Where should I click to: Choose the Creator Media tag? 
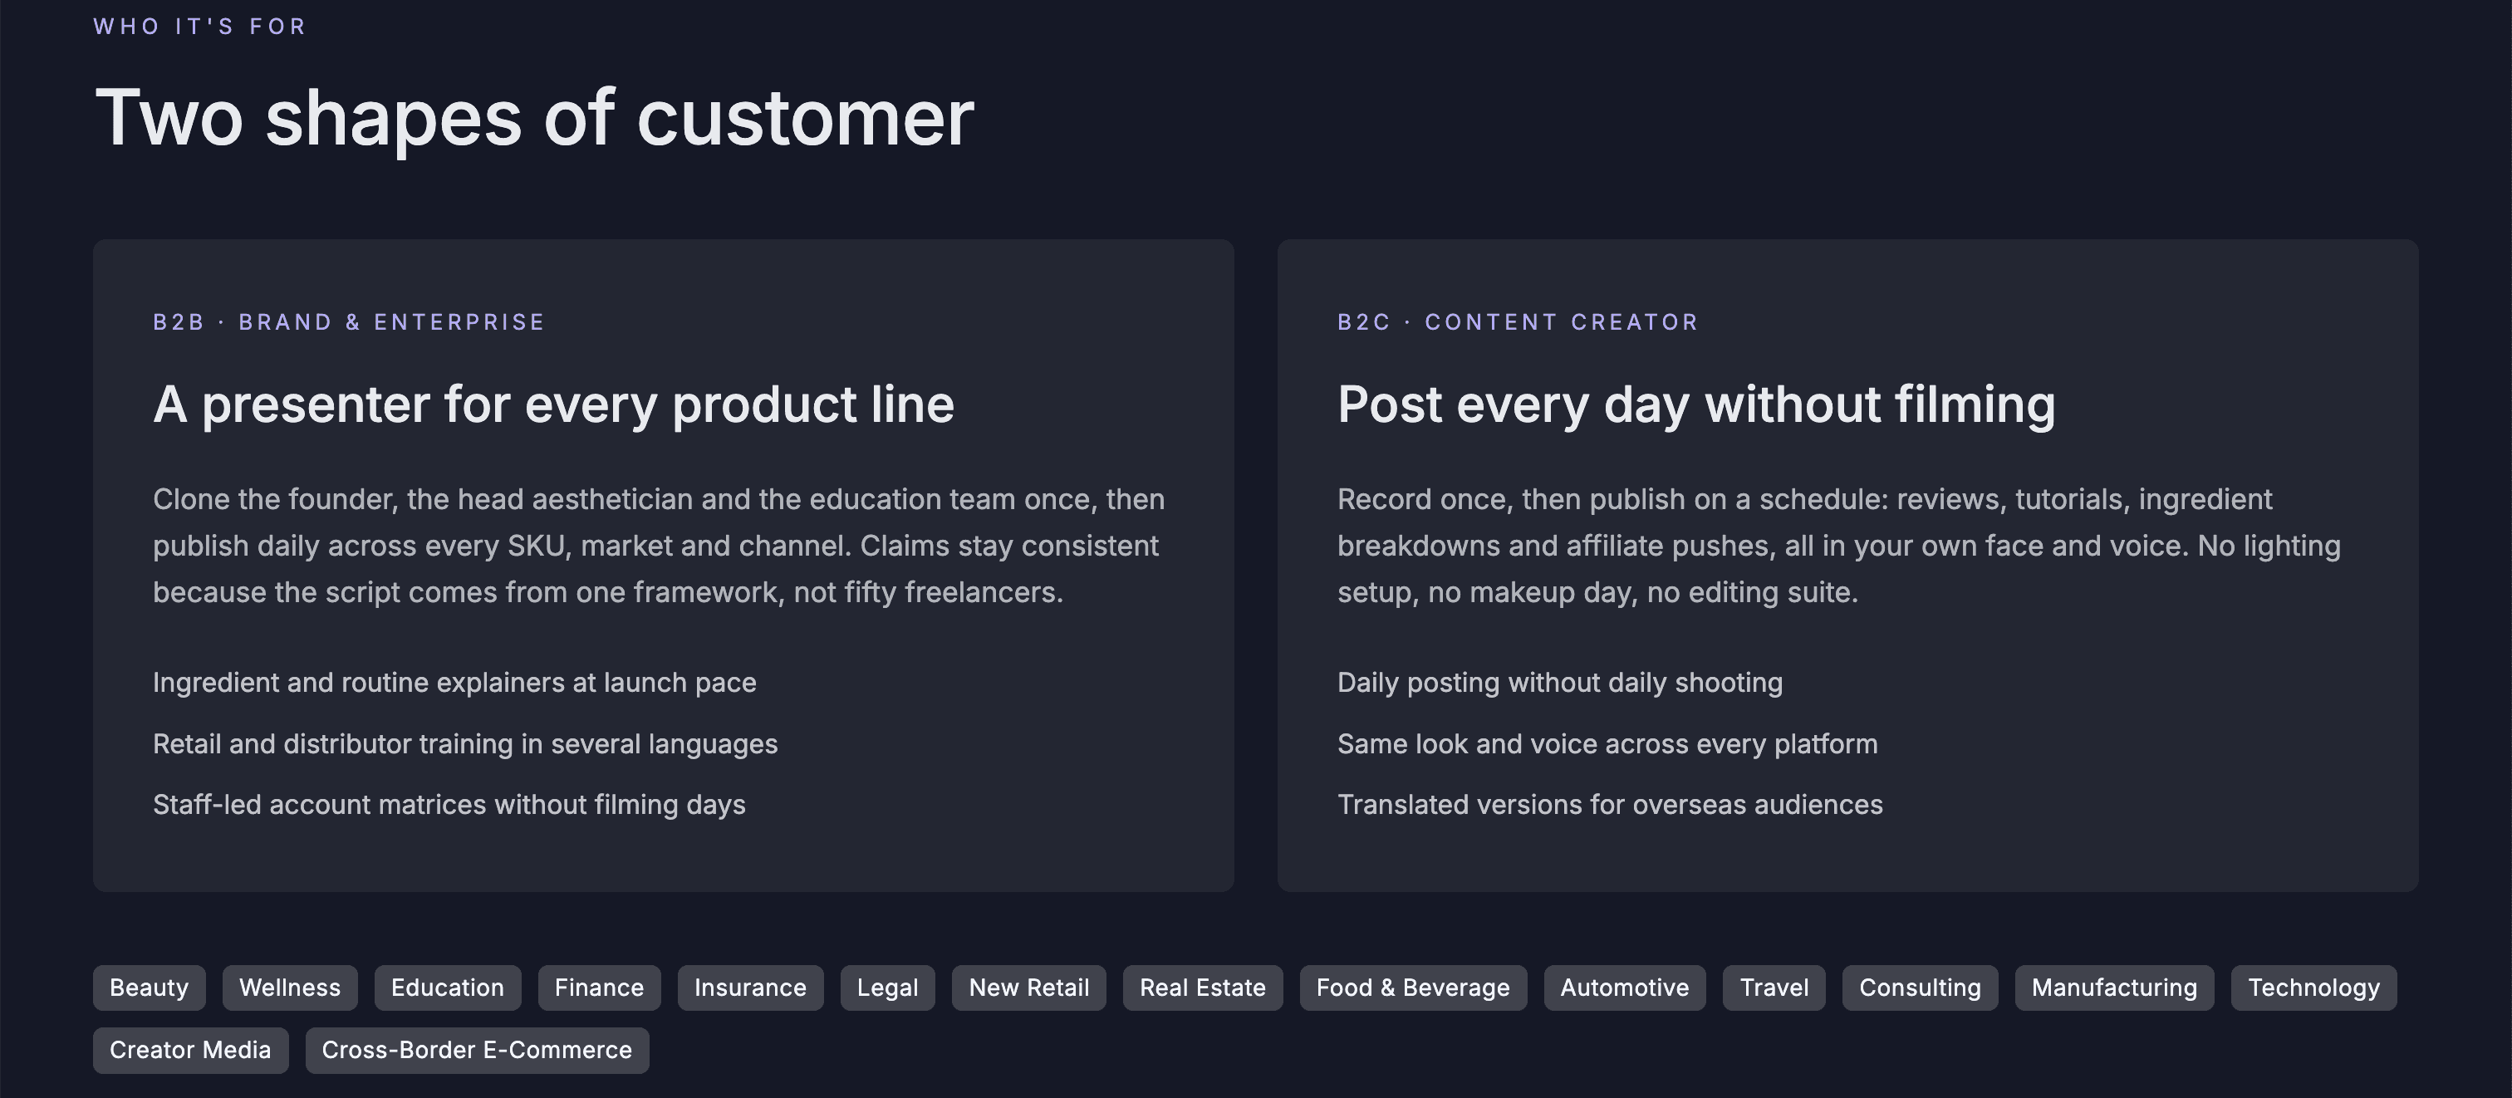point(190,1050)
